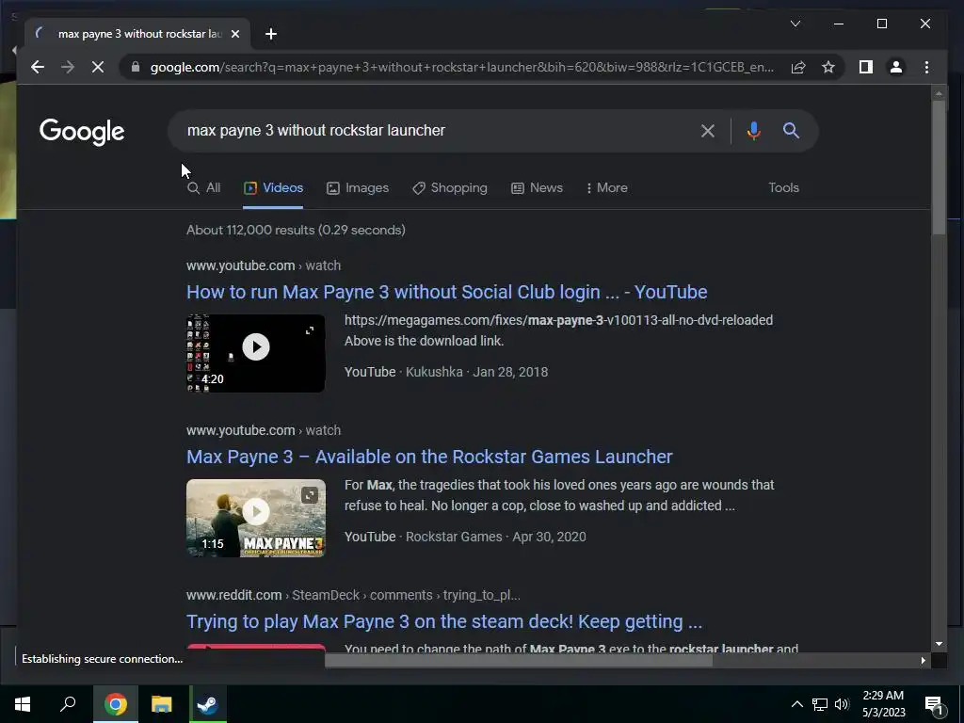The height and width of the screenshot is (723, 964).
Task: Click the www.reddit.com › SteamDeck breadcrumb
Action: click(x=353, y=595)
